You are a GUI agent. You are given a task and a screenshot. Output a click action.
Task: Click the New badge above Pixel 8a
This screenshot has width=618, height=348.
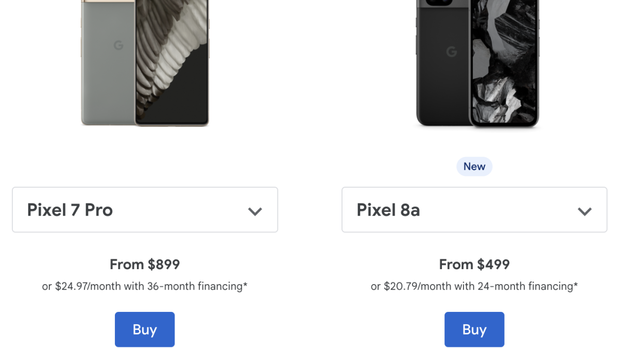pos(474,167)
